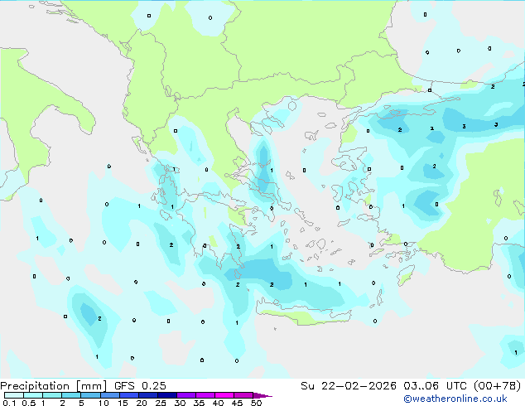
Task: Click the legend scale label "35"
Action: [x=199, y=403]
